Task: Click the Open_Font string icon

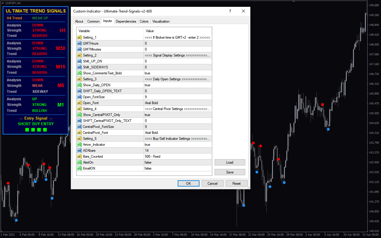Action: tap(79, 103)
